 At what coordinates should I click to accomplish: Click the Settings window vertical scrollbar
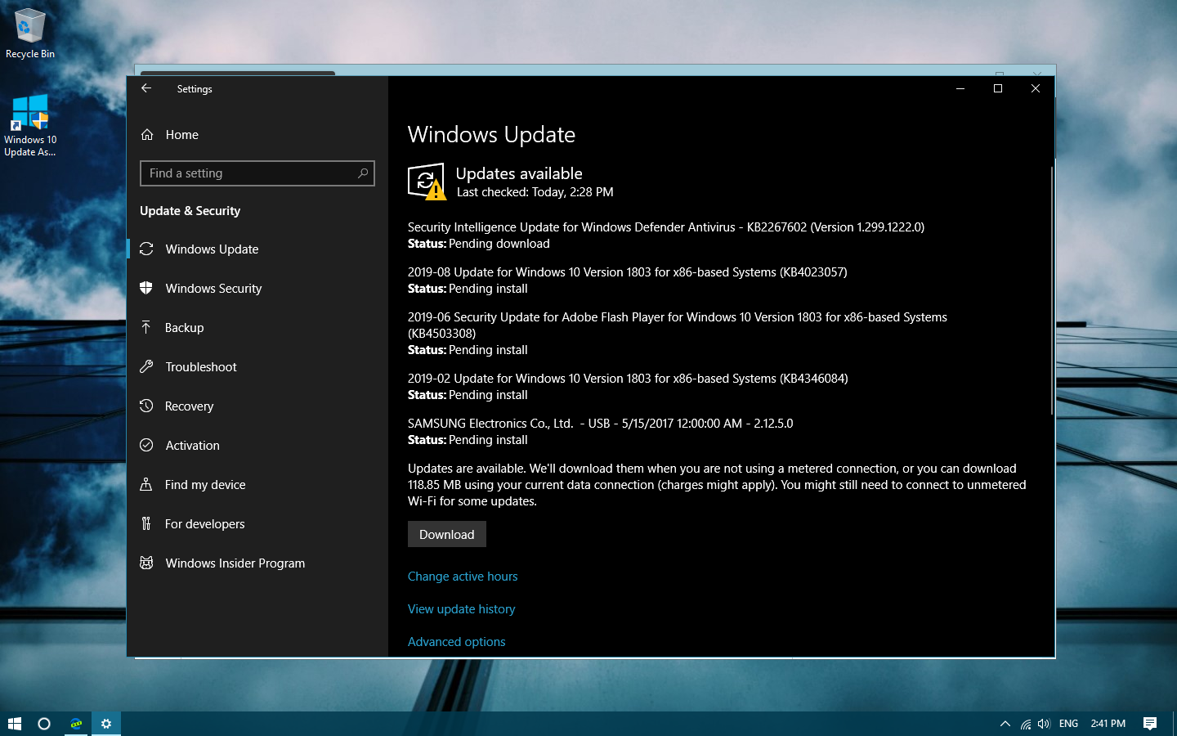tap(1051, 290)
